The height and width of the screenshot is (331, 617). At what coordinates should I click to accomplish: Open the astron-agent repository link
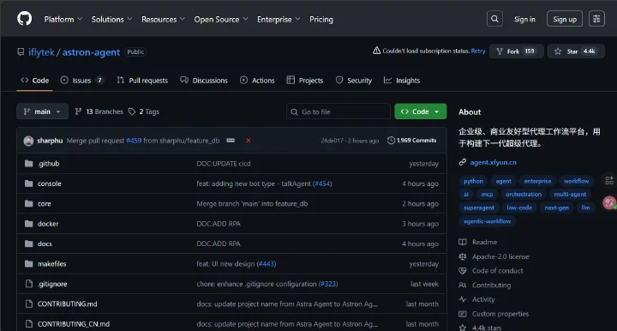click(91, 52)
